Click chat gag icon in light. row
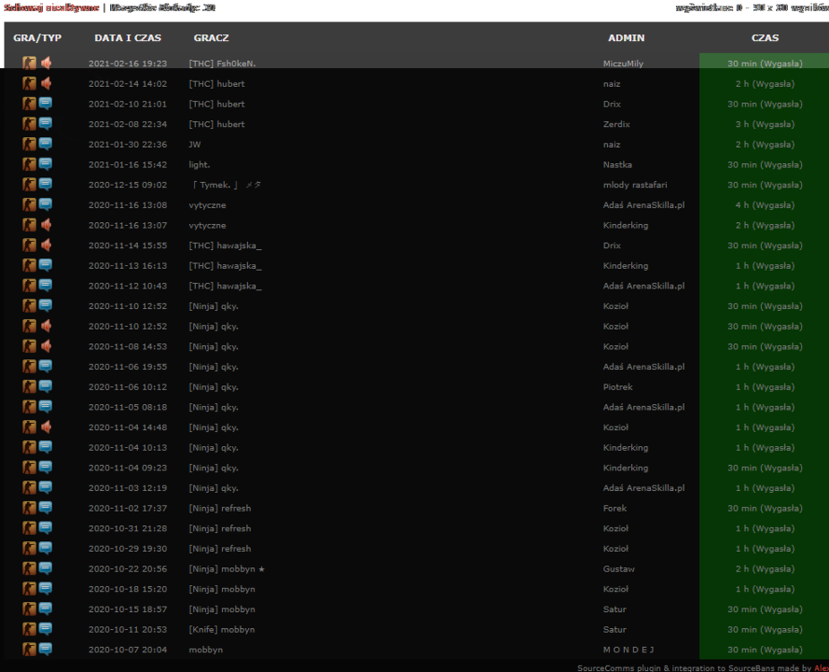Viewport: 829px width, 672px height. pos(46,165)
